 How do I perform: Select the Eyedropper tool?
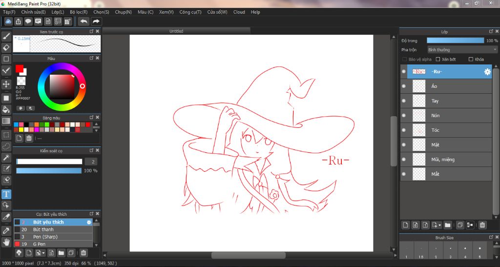coord(6,231)
